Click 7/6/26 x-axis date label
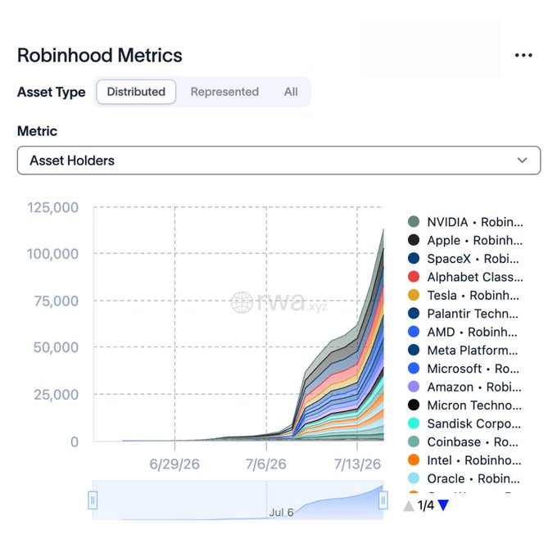The width and height of the screenshot is (557, 557). pyautogui.click(x=266, y=464)
